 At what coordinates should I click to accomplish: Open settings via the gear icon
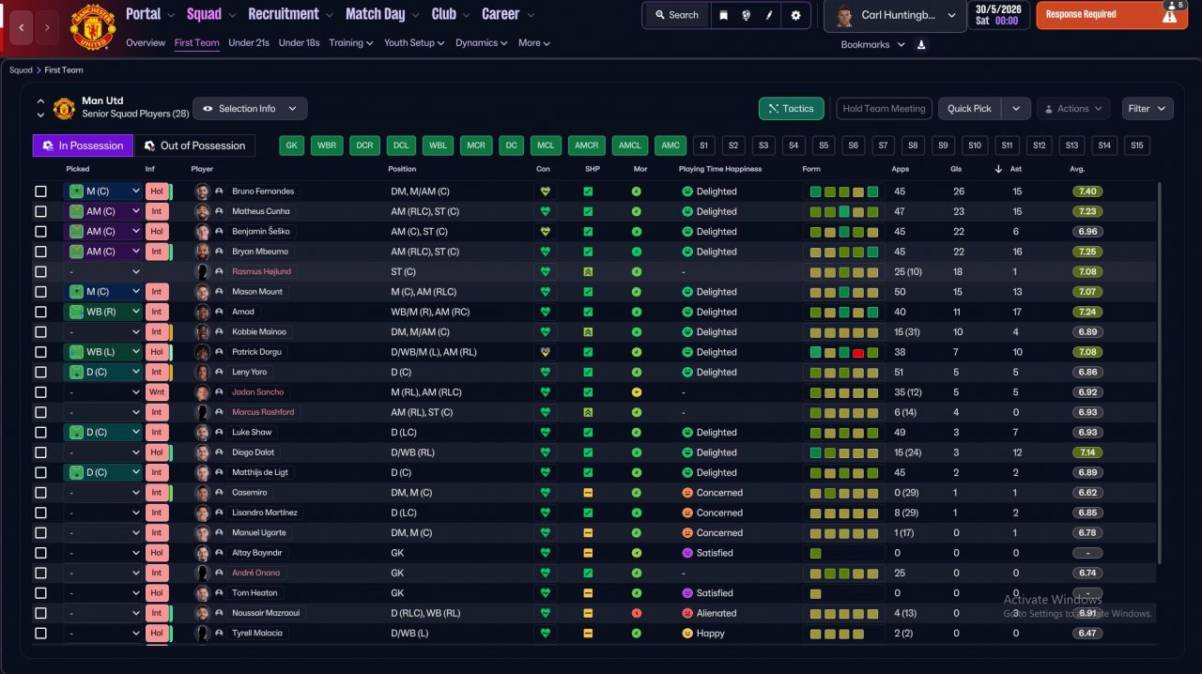[795, 15]
